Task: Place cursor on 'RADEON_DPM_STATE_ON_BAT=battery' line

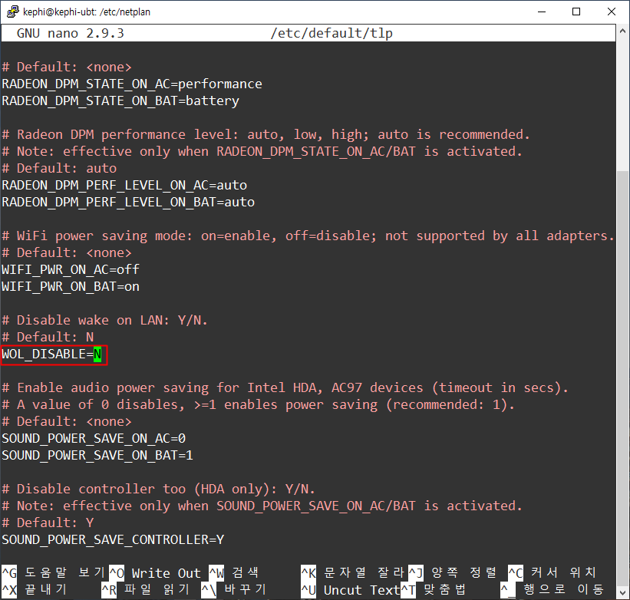Action: click(x=120, y=101)
